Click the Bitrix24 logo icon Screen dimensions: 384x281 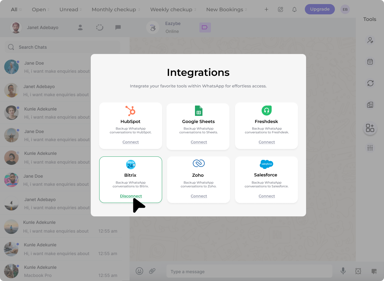pyautogui.click(x=131, y=165)
